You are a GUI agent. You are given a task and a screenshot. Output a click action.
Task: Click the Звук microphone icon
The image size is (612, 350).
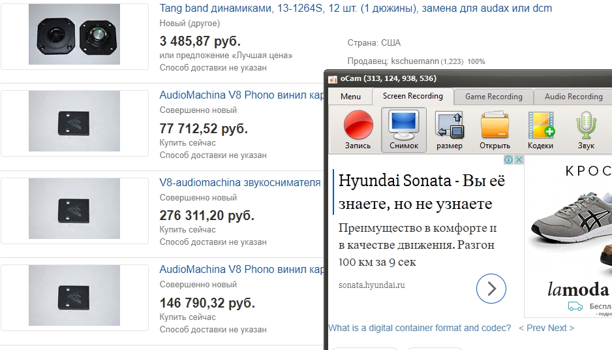[x=586, y=129]
